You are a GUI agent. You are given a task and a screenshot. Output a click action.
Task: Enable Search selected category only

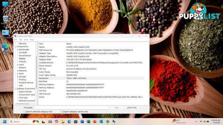(x=25, y=111)
